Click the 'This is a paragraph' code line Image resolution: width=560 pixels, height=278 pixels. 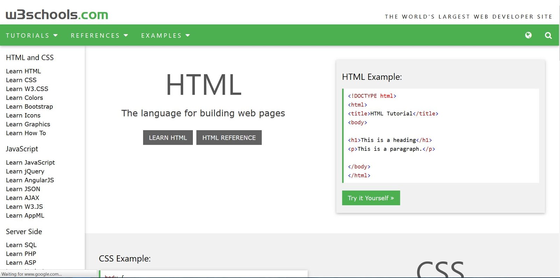coord(392,149)
